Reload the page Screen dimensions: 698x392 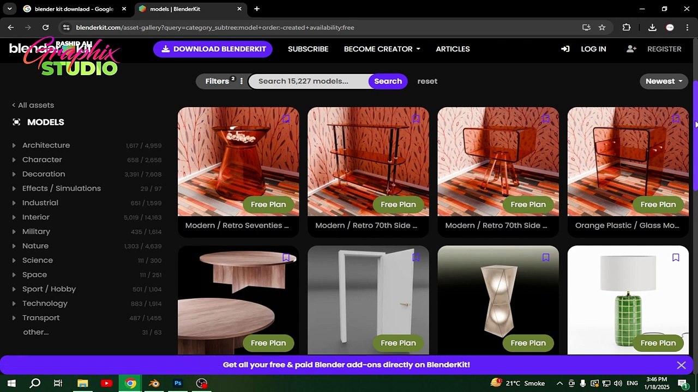(x=46, y=27)
